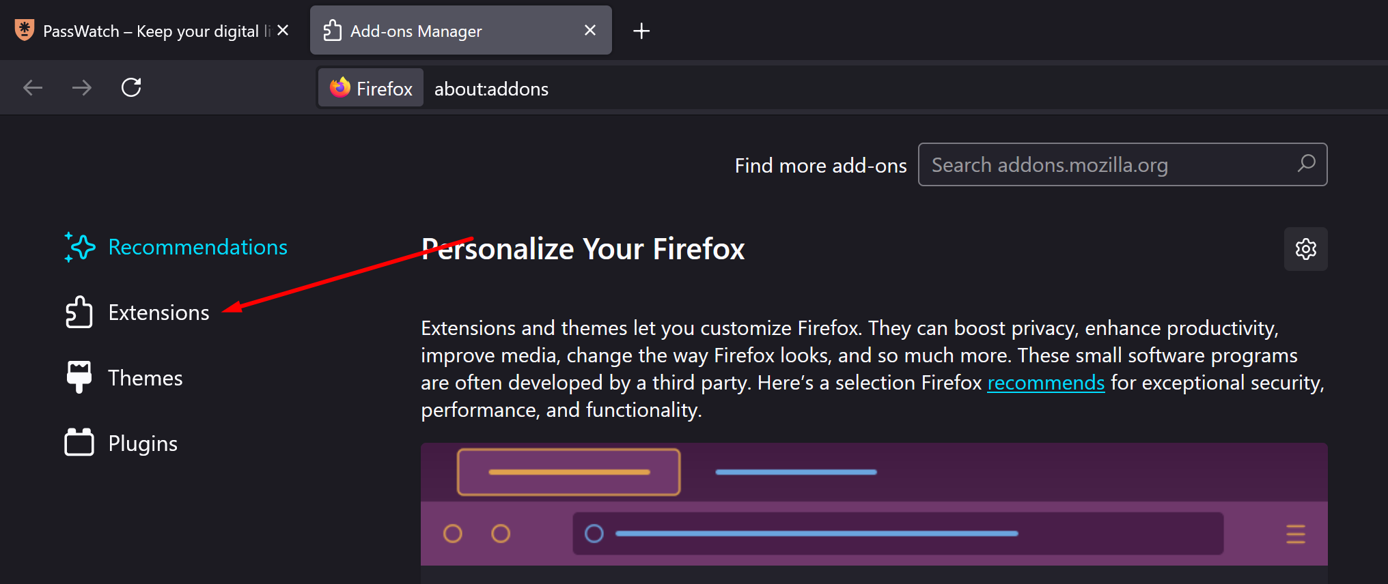Click the Plugins block icon

coord(79,442)
